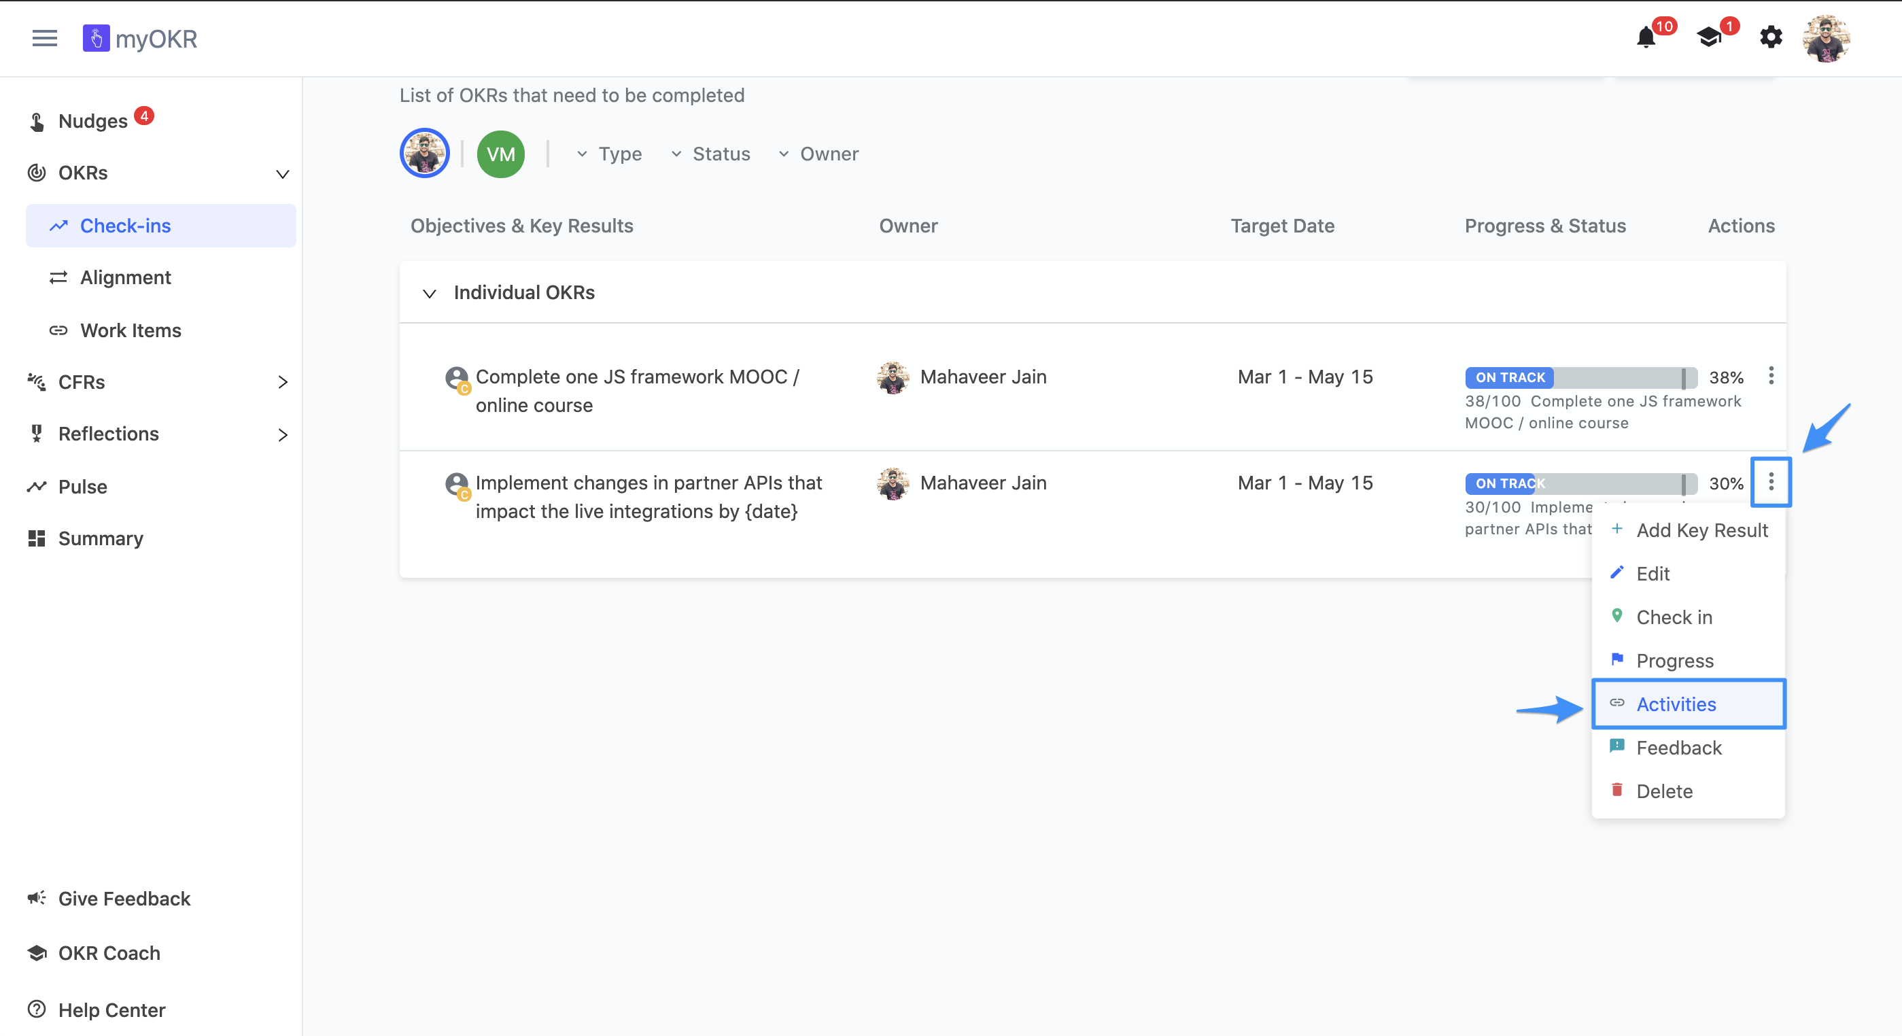Collapse the Individual OKRs section
The height and width of the screenshot is (1036, 1902).
click(429, 293)
